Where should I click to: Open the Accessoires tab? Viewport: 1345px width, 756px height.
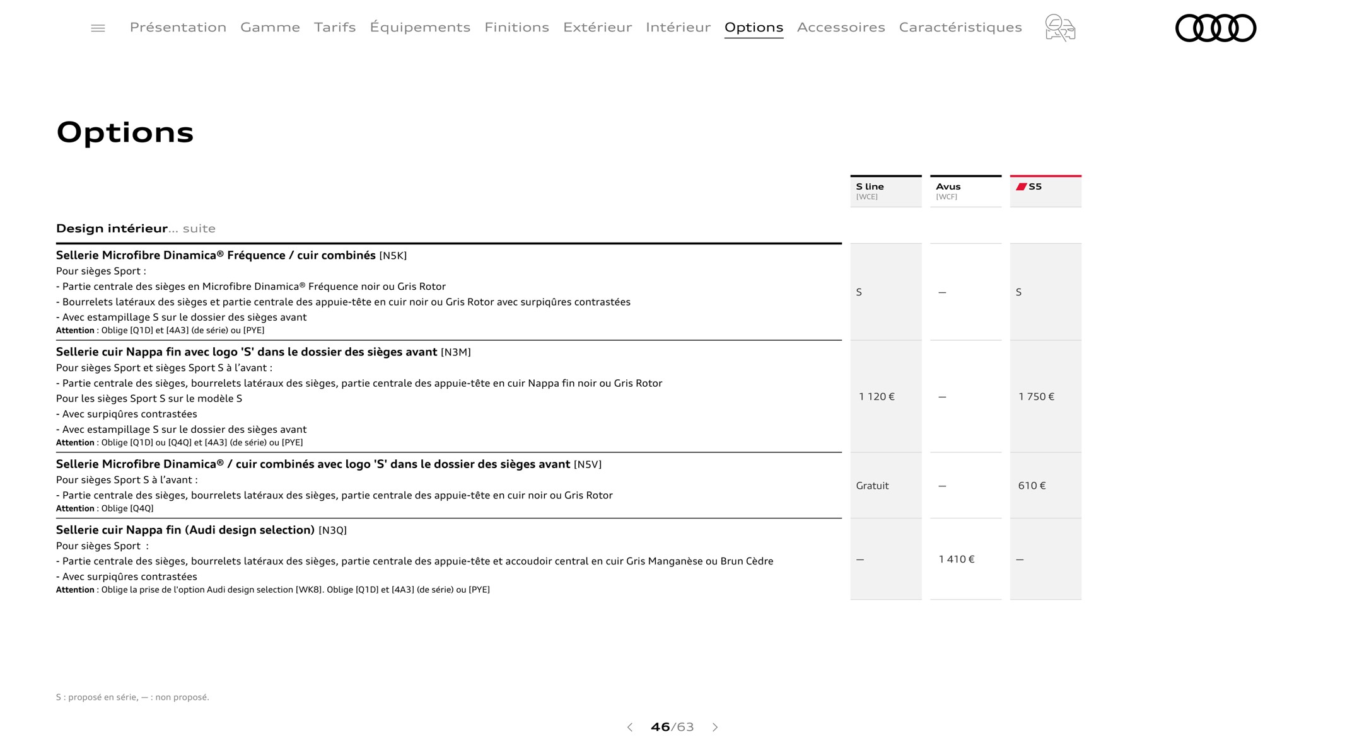pos(841,27)
